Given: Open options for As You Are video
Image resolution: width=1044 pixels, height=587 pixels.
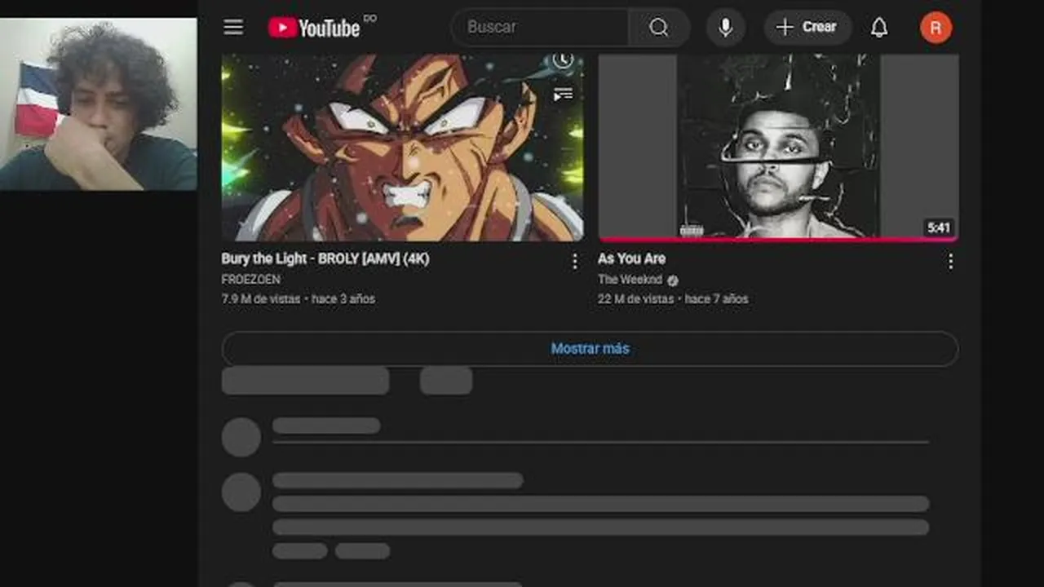Looking at the screenshot, I should (x=950, y=261).
